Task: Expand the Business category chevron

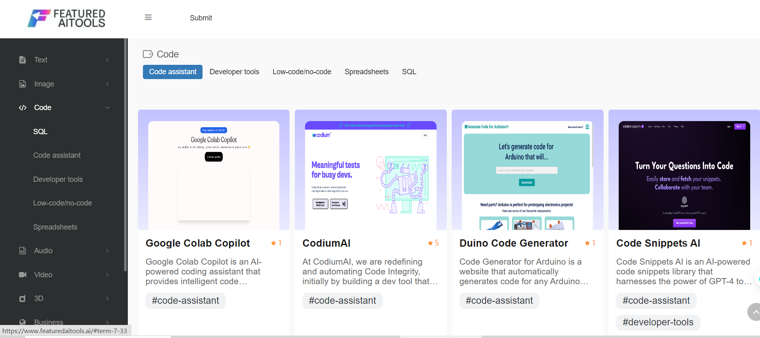Action: (x=107, y=322)
